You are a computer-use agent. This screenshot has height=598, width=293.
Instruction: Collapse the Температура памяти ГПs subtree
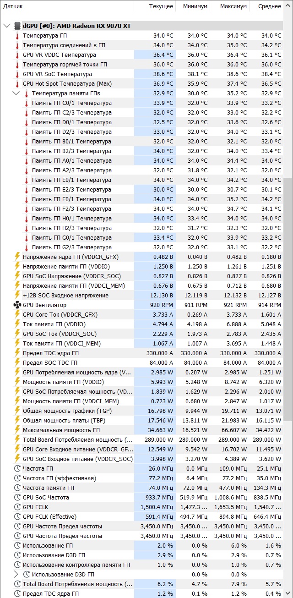pyautogui.click(x=16, y=93)
